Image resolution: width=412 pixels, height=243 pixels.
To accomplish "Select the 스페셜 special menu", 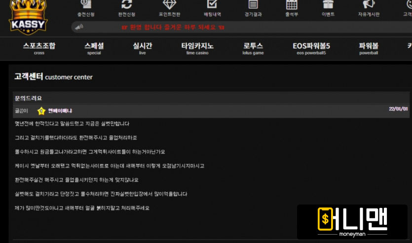I will click(94, 48).
